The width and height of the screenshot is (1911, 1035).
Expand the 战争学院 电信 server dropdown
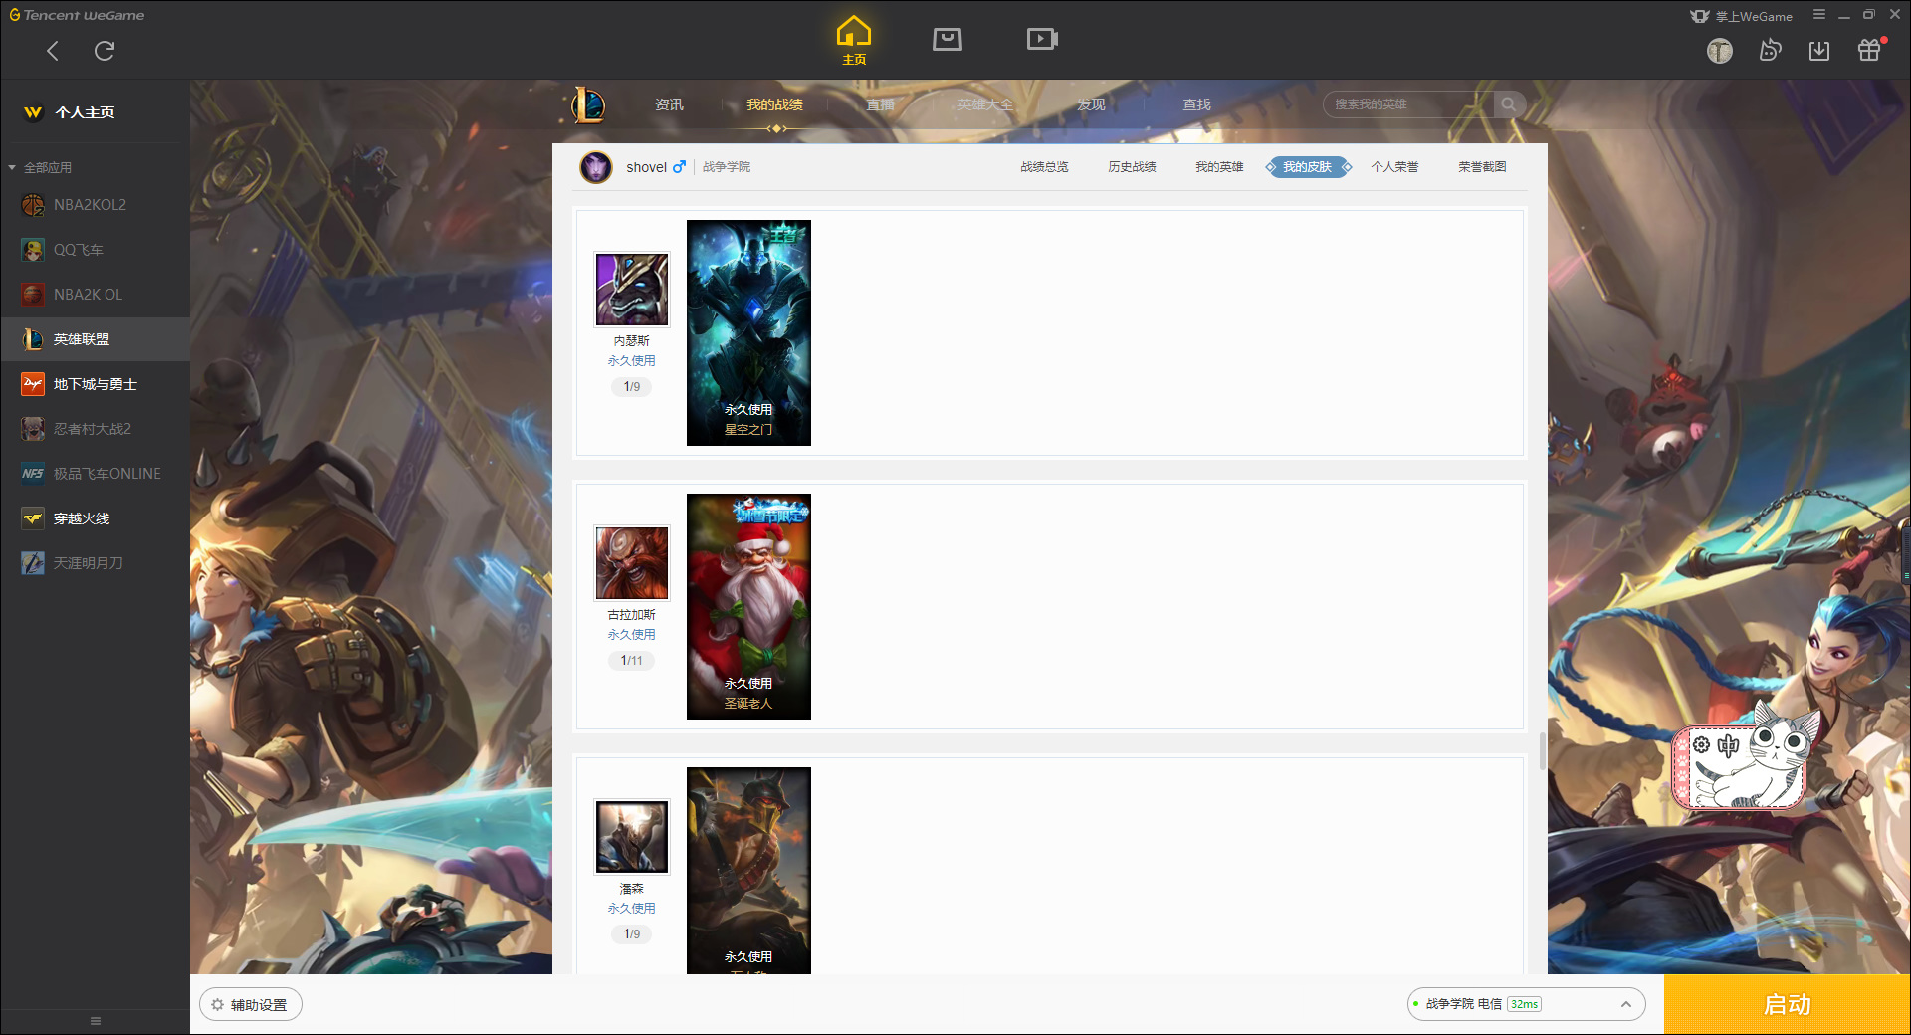(x=1526, y=1004)
